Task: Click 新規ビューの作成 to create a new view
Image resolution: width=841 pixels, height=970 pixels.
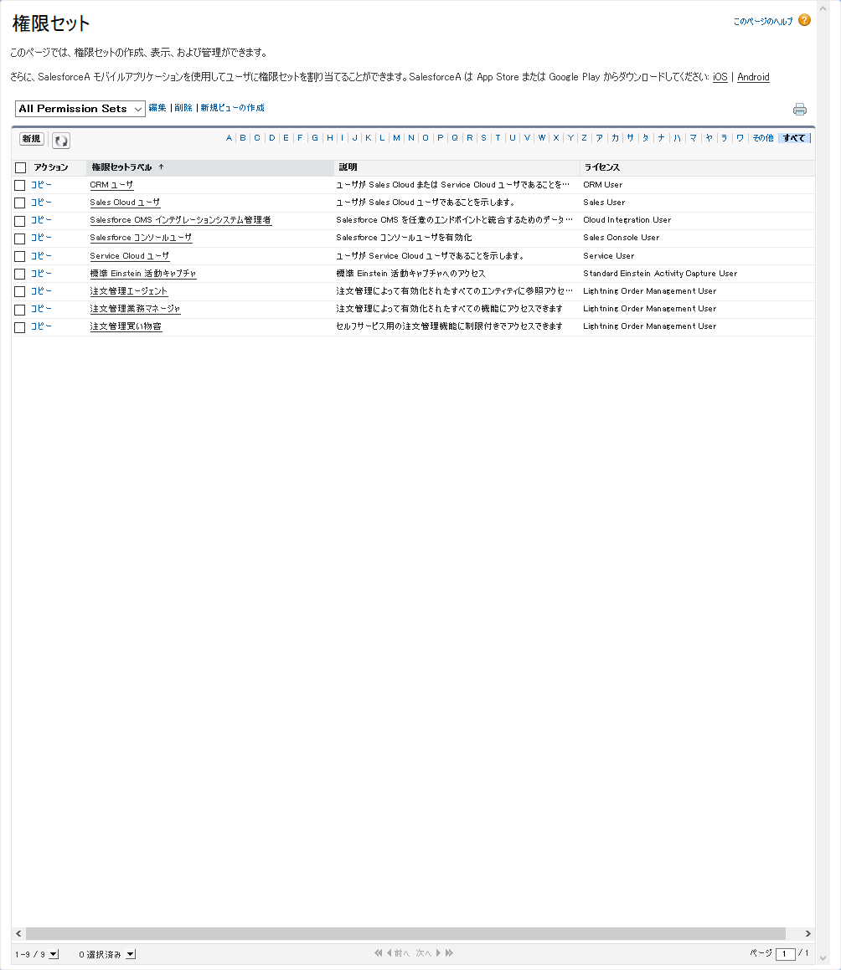Action: pos(231,108)
